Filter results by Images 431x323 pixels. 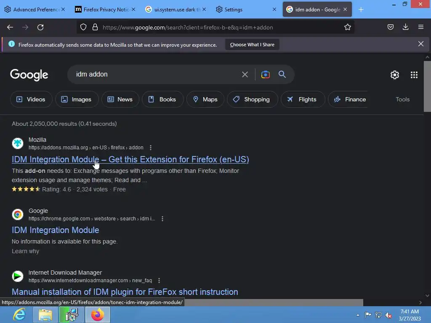(77, 99)
